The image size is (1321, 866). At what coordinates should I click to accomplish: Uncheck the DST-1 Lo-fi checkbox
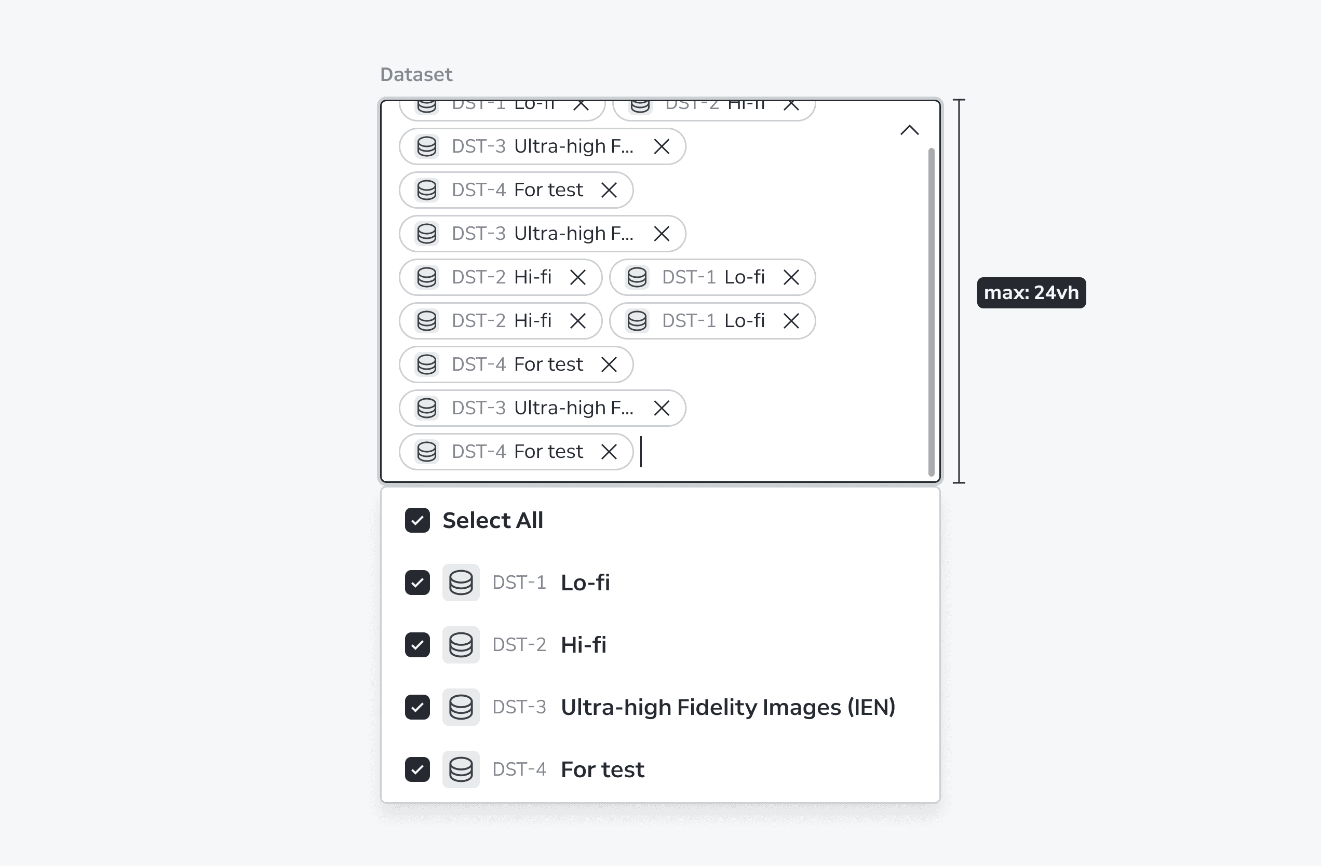(417, 583)
